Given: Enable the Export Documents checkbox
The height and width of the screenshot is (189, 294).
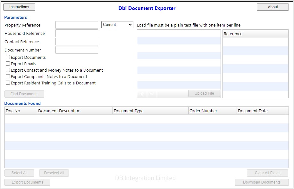Looking at the screenshot, I should click(8, 57).
